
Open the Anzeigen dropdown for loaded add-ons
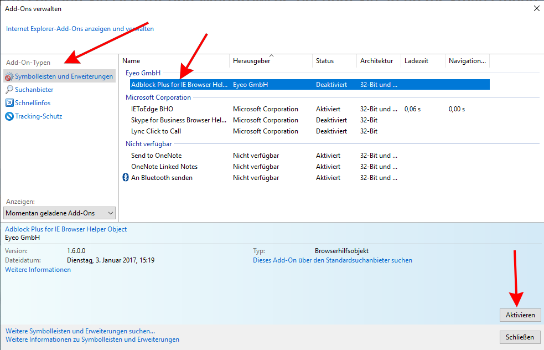(x=60, y=213)
